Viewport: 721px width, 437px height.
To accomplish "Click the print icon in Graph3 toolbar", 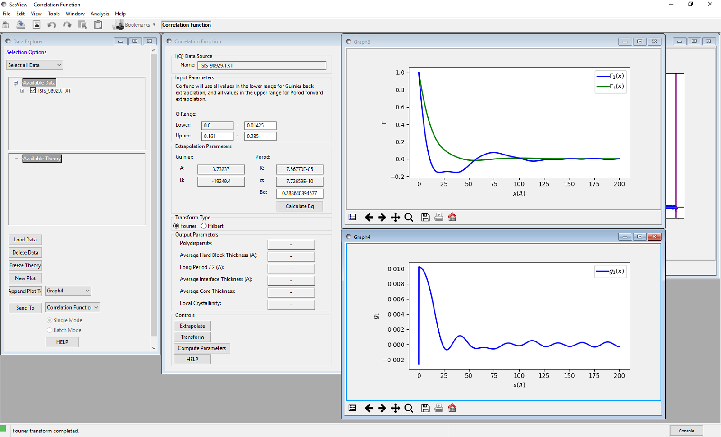I will pos(438,218).
